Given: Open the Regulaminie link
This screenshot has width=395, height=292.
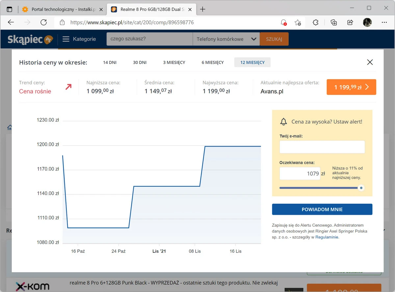Looking at the screenshot, I should pyautogui.click(x=327, y=237).
